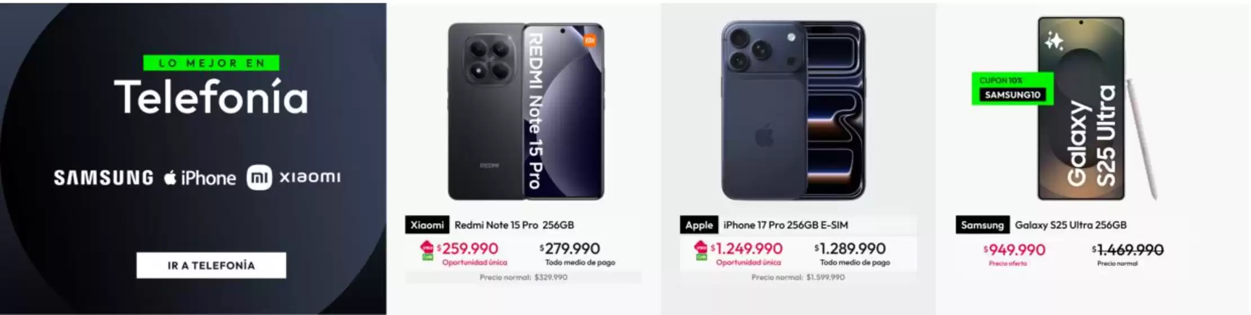Open the iPhone 17 Pro product image

point(793,111)
